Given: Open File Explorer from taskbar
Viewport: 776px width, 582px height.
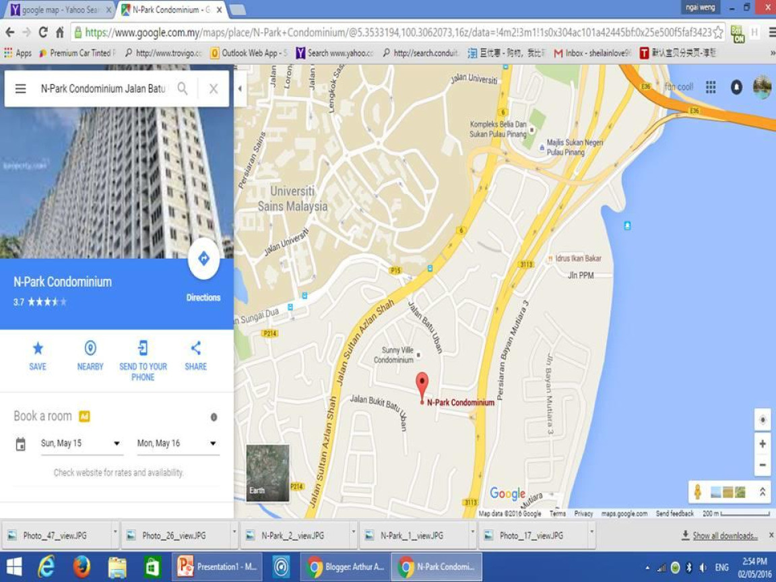Looking at the screenshot, I should coord(117,567).
